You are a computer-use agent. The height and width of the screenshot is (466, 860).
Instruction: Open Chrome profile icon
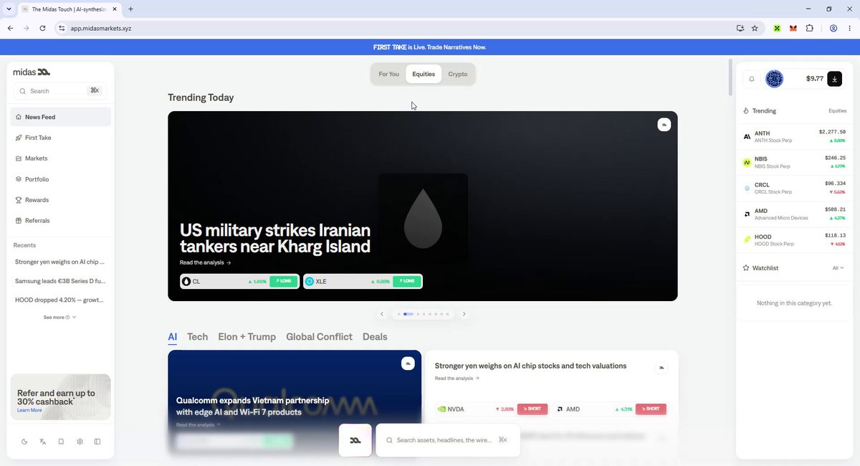coord(833,28)
